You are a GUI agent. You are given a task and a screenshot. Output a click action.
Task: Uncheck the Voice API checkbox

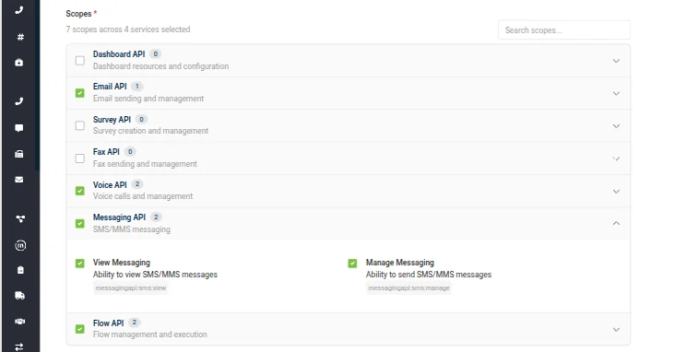[80, 191]
